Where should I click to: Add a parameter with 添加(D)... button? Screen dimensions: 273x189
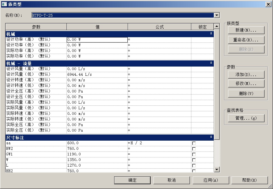click(246, 75)
